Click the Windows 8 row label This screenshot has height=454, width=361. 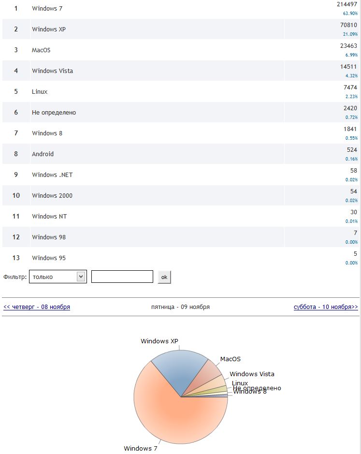coord(47,133)
